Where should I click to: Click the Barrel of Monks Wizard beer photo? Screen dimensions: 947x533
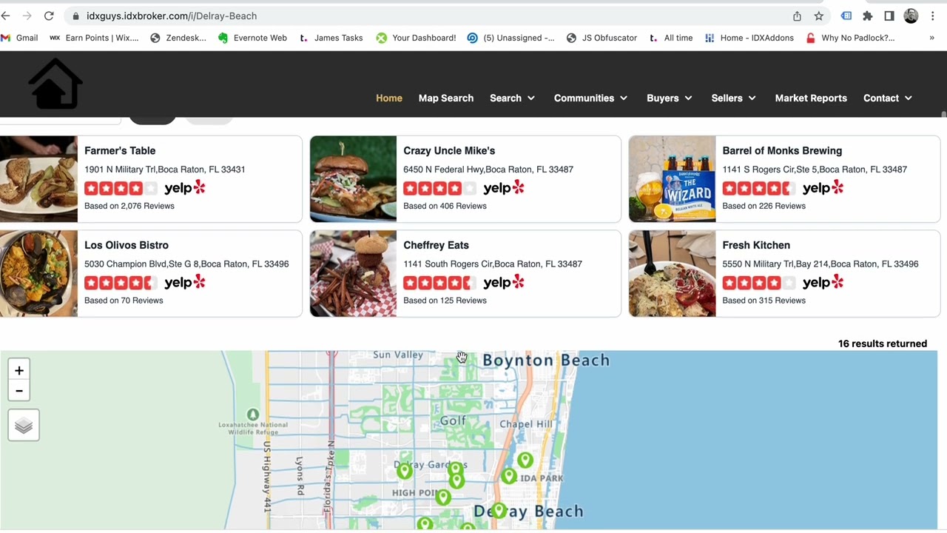point(673,179)
